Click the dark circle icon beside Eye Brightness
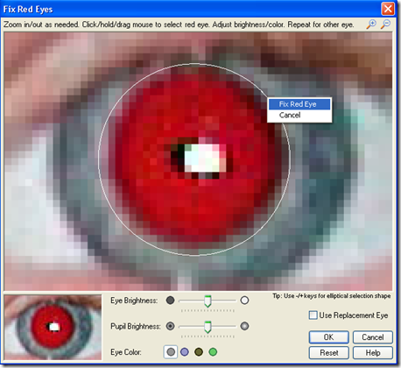 click(170, 301)
